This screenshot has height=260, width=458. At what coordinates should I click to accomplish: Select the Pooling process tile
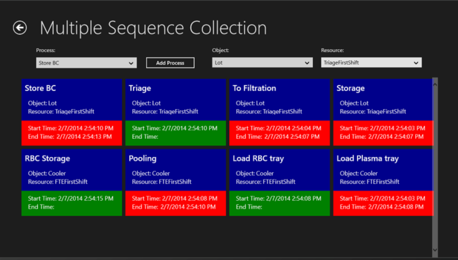pos(175,170)
